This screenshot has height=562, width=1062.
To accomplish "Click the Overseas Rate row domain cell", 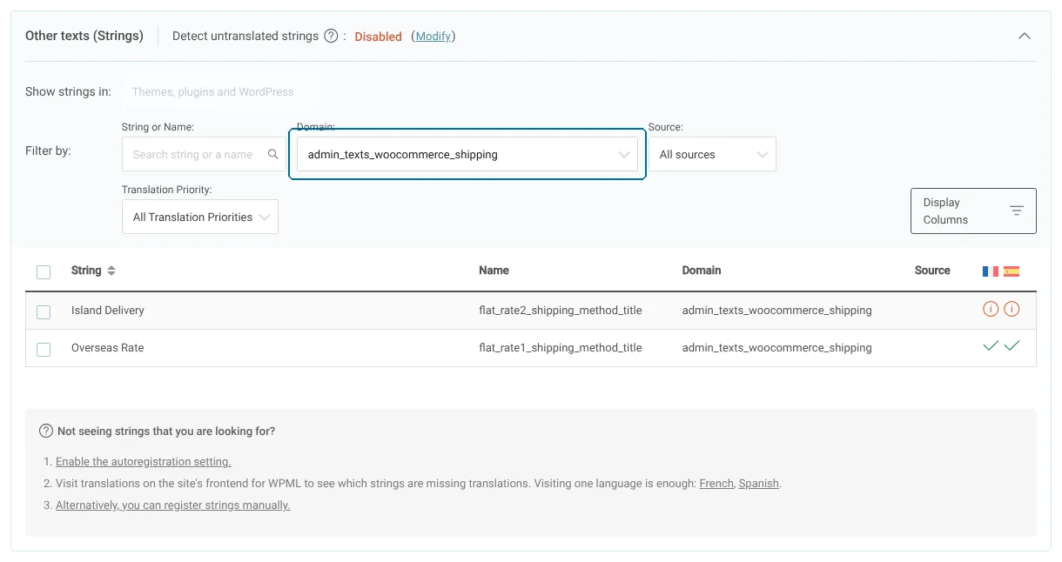I will [x=777, y=347].
